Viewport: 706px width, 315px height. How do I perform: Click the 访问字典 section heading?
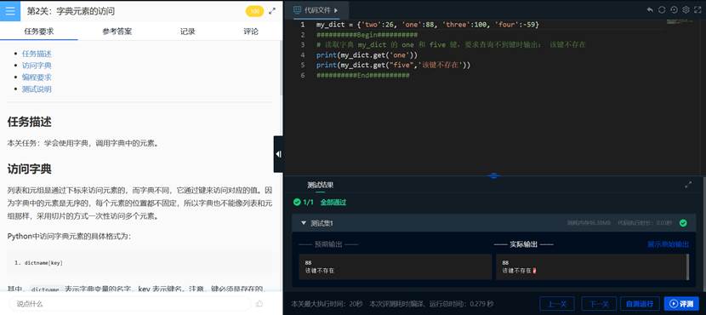pos(29,169)
